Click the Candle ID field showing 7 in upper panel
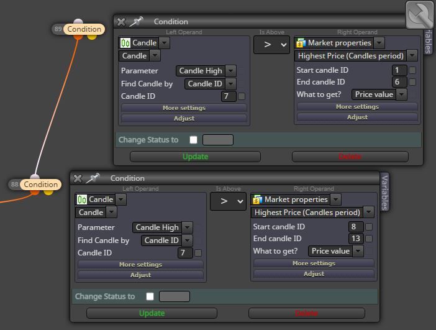The height and width of the screenshot is (330, 436). tap(229, 96)
